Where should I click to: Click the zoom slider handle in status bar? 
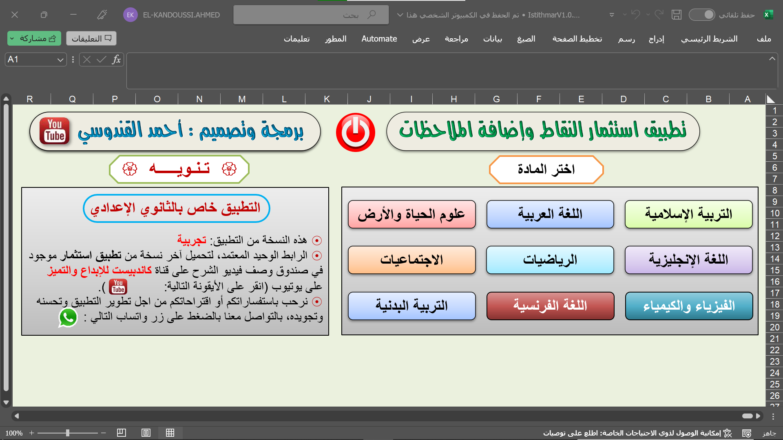tap(68, 433)
